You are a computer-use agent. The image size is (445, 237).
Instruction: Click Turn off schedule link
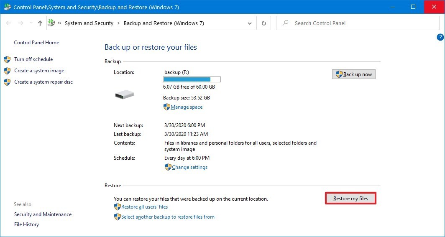pos(33,59)
